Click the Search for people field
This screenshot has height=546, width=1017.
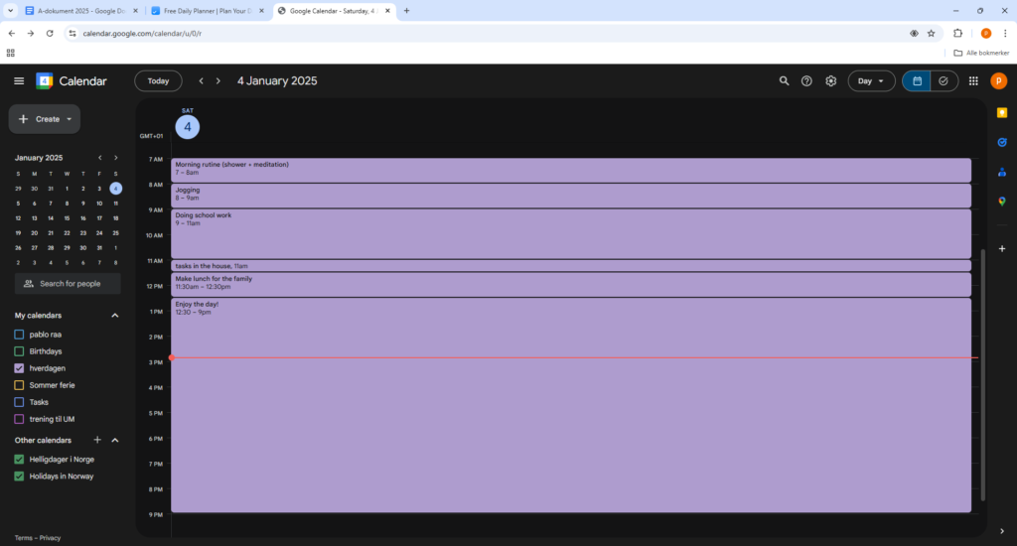click(x=68, y=284)
